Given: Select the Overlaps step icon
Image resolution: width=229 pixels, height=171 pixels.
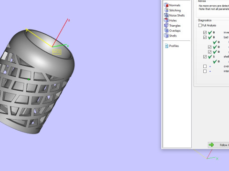Looking at the screenshot, I should click(x=166, y=30).
